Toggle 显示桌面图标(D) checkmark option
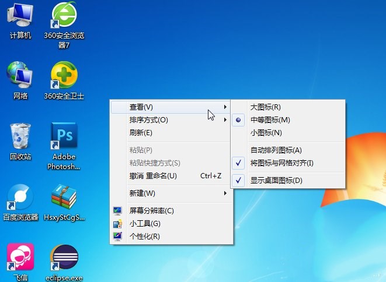386x282 pixels. (276, 181)
